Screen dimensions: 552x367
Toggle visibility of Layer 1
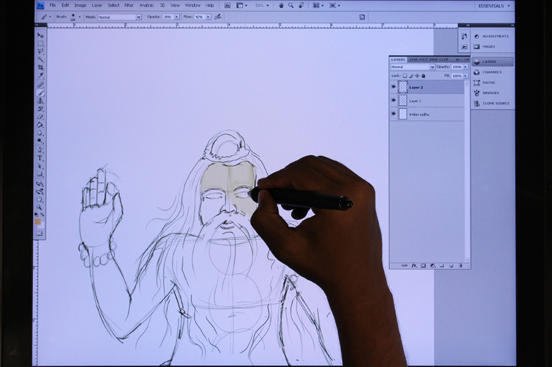(393, 101)
